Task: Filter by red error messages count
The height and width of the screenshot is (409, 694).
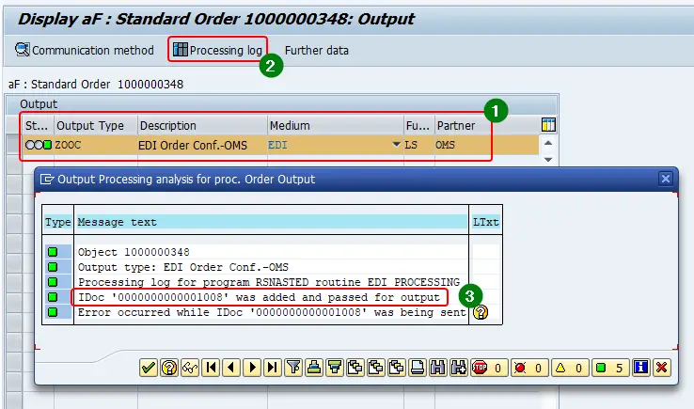Action: click(x=528, y=368)
